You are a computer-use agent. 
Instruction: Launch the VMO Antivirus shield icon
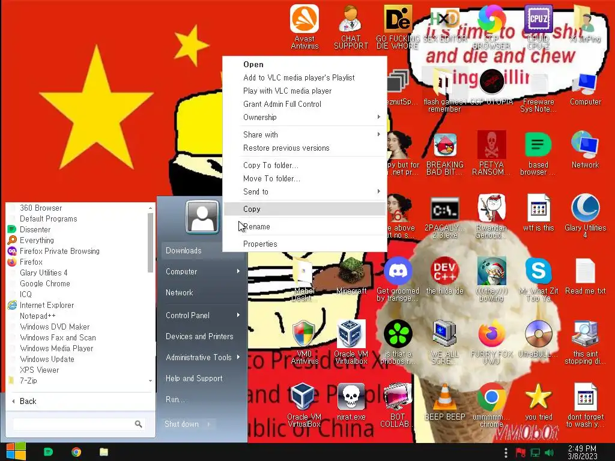tap(304, 342)
